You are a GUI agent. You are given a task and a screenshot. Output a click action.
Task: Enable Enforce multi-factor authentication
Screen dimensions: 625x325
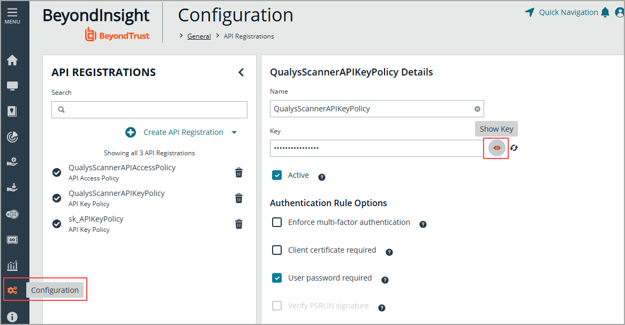pyautogui.click(x=277, y=222)
